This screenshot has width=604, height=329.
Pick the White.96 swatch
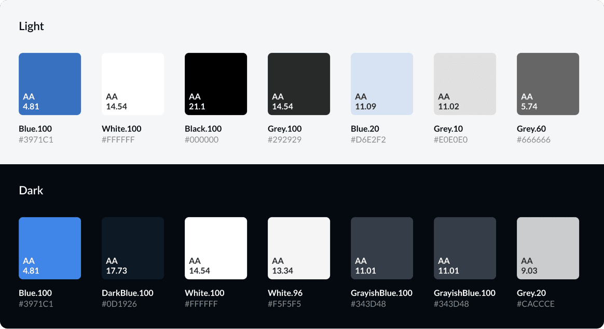(299, 248)
